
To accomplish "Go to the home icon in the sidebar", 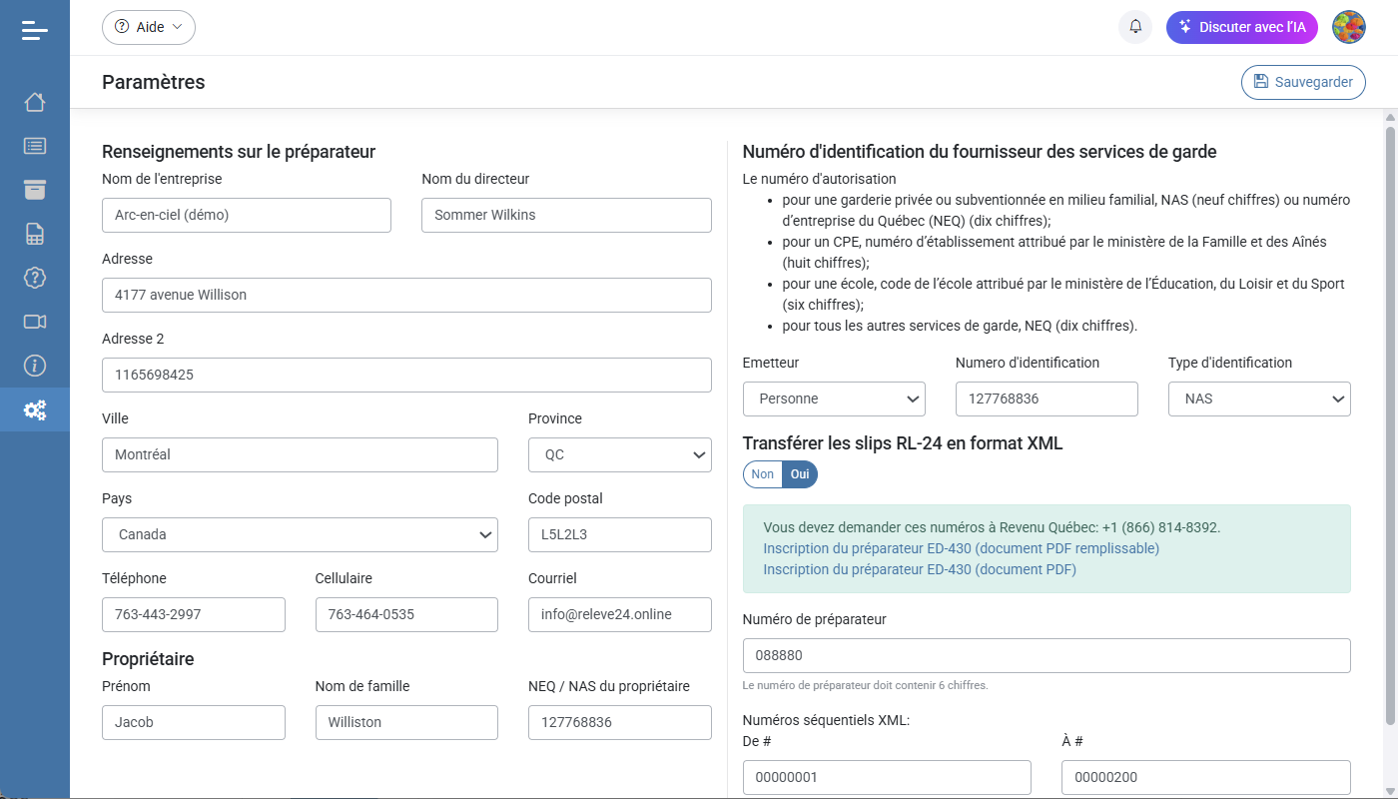I will click(35, 102).
